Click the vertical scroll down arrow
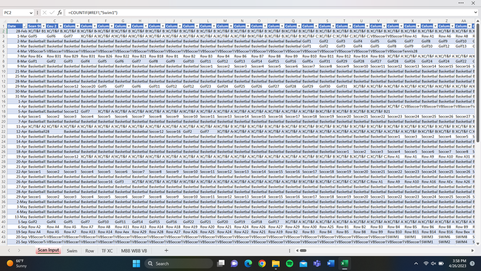The height and width of the screenshot is (271, 481). pyautogui.click(x=478, y=244)
